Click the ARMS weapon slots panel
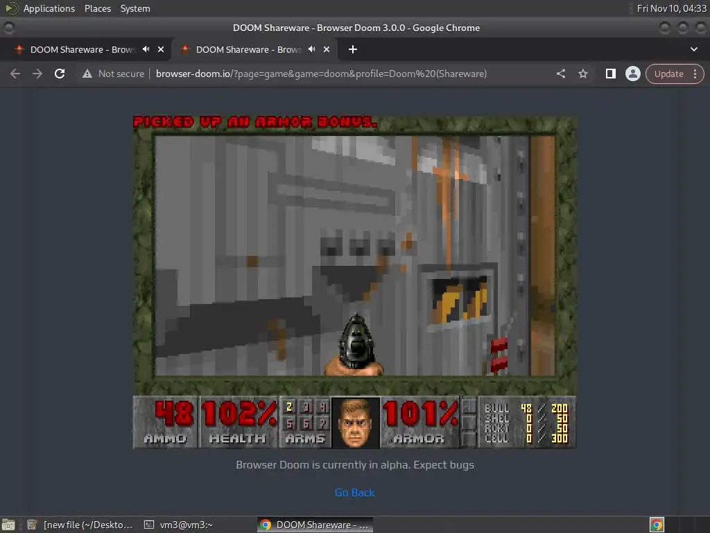 [x=306, y=422]
